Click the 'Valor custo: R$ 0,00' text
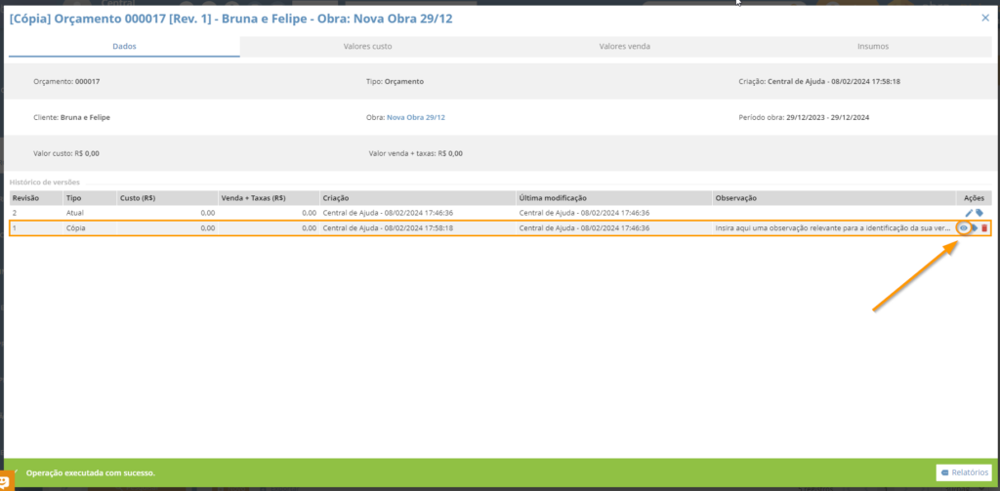1000x491 pixels. pos(66,153)
